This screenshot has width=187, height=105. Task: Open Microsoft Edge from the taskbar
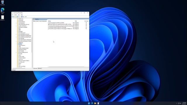pos(92,103)
